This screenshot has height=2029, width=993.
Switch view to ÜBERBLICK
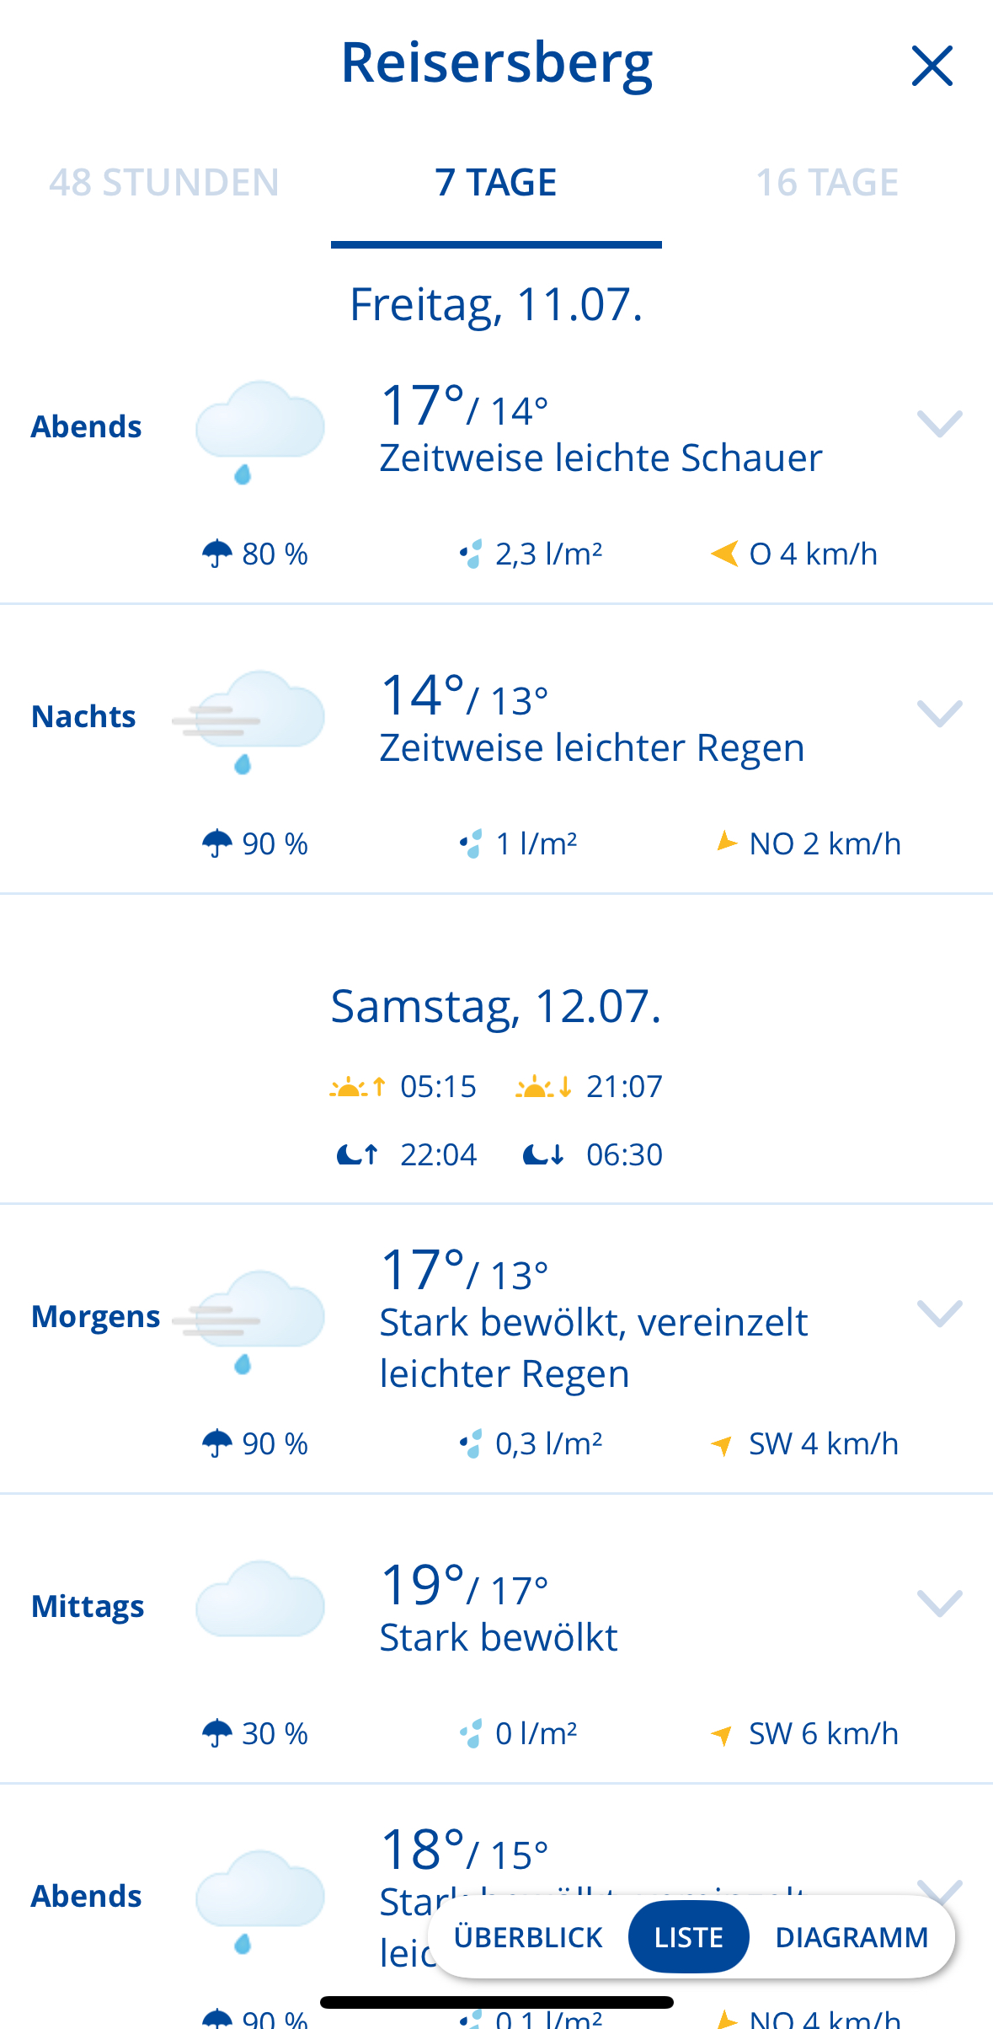coord(528,1937)
